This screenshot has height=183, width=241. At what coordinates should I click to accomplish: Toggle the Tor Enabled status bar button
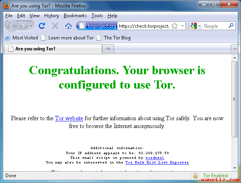click(215, 176)
